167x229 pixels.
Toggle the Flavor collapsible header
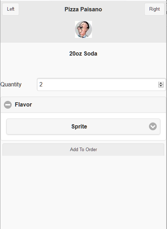83,105
